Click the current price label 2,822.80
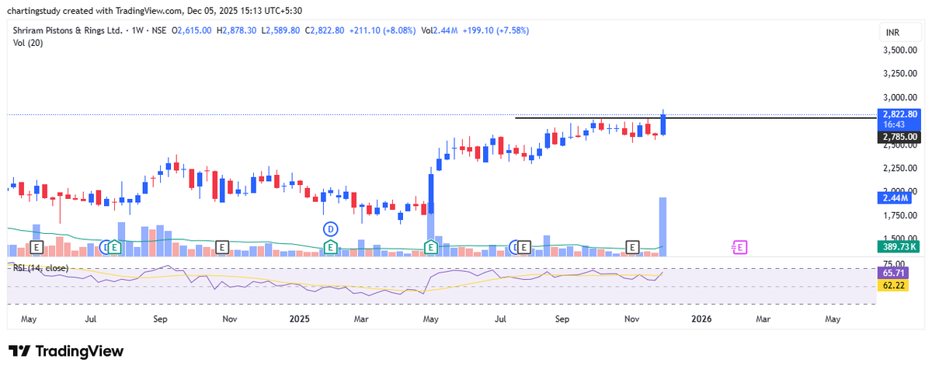Image resolution: width=932 pixels, height=373 pixels. click(x=901, y=113)
